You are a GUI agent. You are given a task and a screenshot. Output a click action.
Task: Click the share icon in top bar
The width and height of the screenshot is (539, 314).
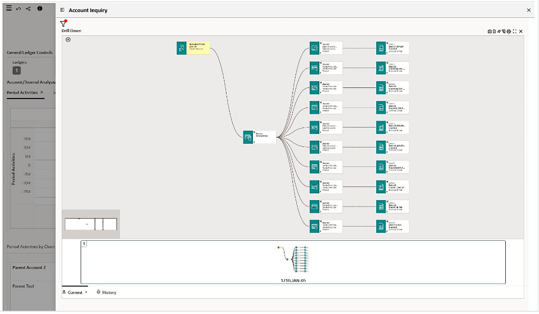point(28,8)
